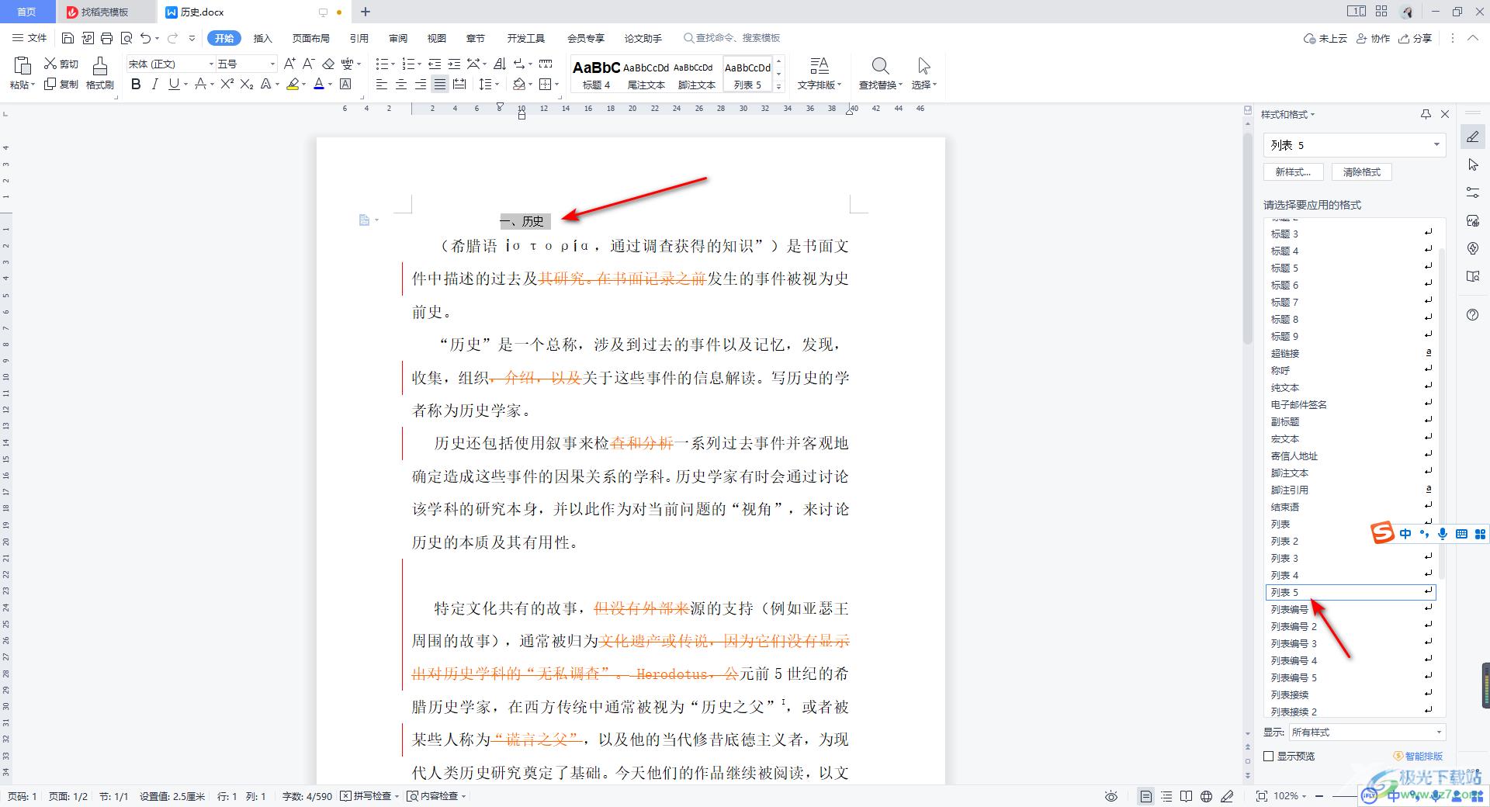Toggle Underline formatting

click(173, 84)
